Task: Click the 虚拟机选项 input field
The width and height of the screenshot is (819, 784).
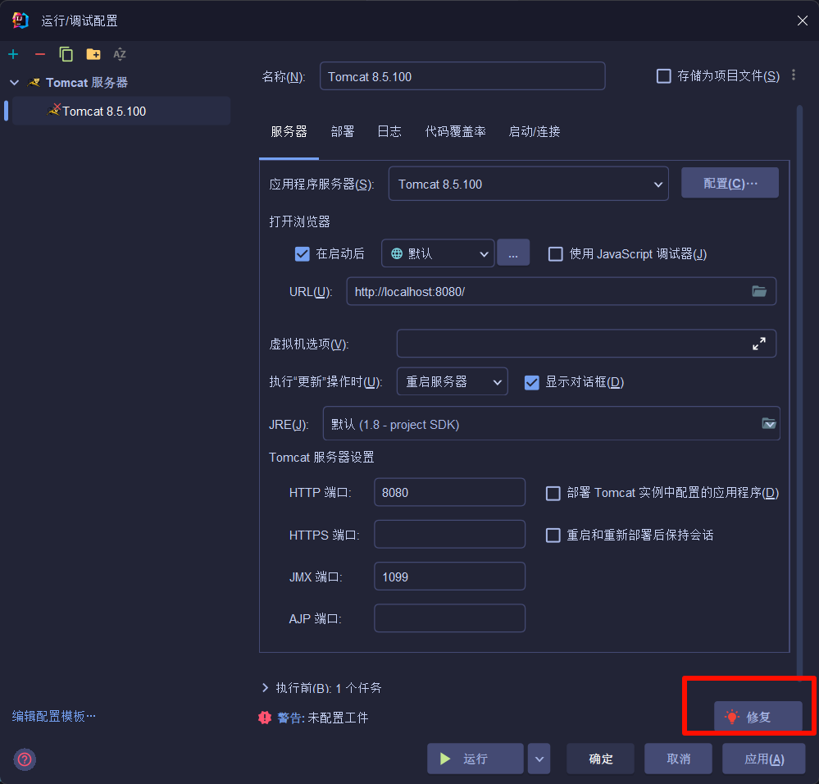Action: (x=586, y=343)
